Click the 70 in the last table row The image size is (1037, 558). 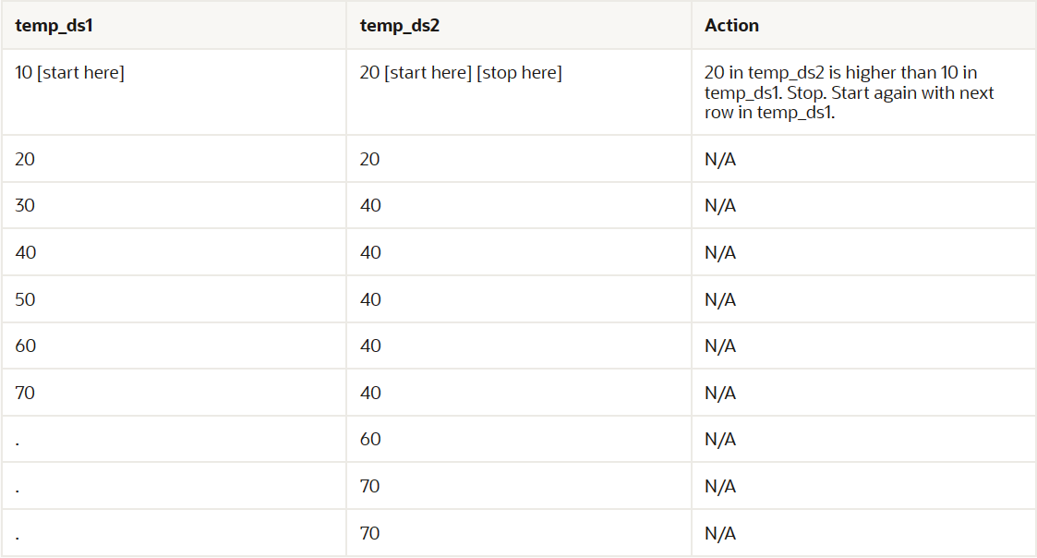(x=370, y=534)
